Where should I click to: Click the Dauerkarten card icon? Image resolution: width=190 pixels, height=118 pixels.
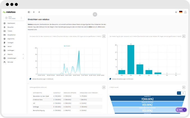(x=4, y=35)
